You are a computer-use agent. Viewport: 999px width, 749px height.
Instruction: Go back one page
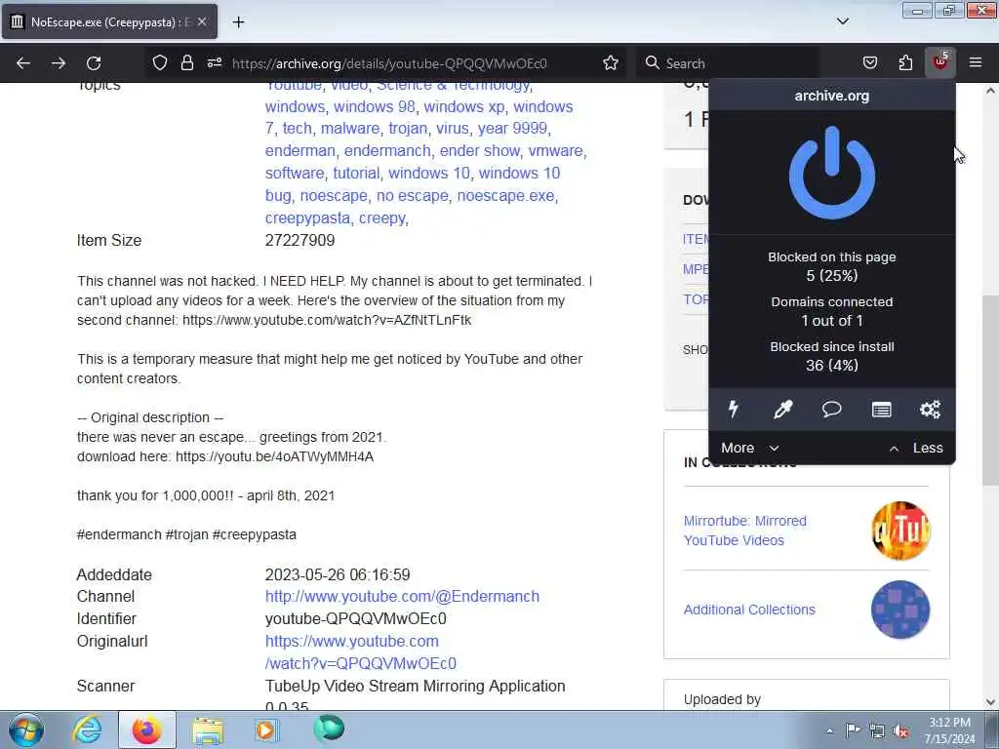pos(23,62)
